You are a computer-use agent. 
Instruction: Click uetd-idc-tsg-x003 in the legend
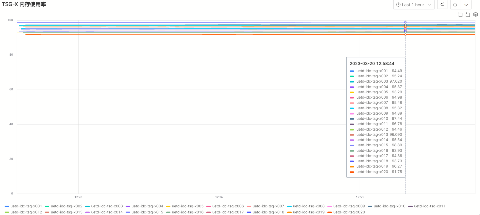pyautogui.click(x=107, y=206)
